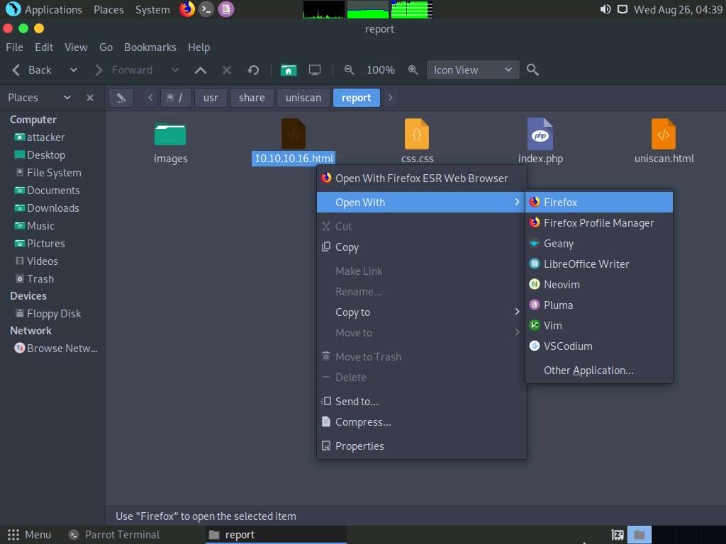
Task: Select the index.php file icon
Action: pyautogui.click(x=540, y=134)
